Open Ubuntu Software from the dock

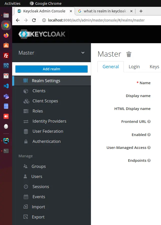6,46
